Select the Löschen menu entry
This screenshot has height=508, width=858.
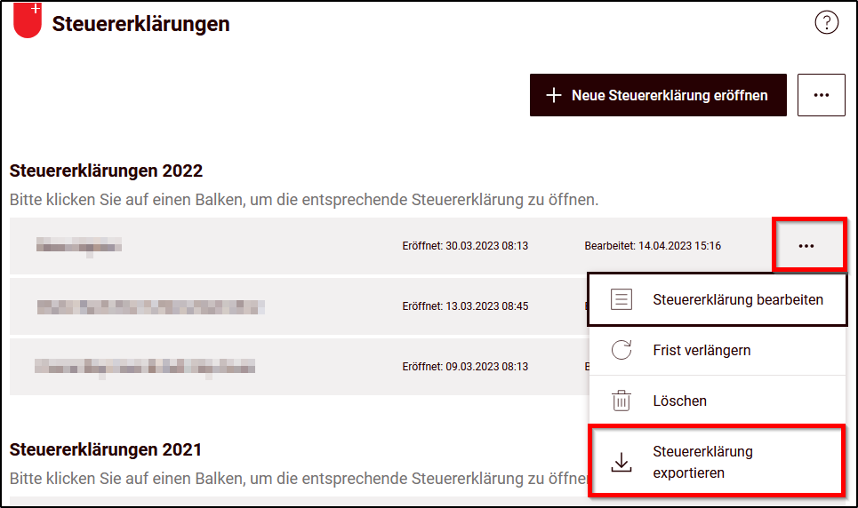679,401
